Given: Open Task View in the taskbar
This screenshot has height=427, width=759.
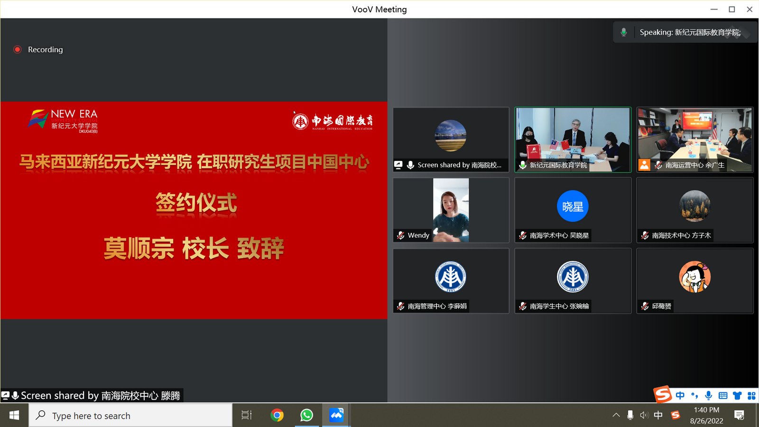Looking at the screenshot, I should coord(247,415).
